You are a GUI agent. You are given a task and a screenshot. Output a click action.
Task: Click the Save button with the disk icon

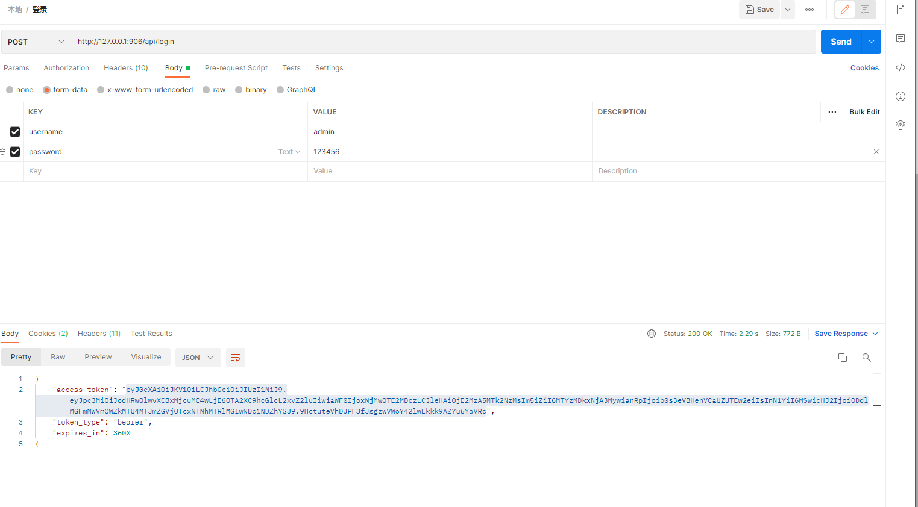tap(759, 10)
